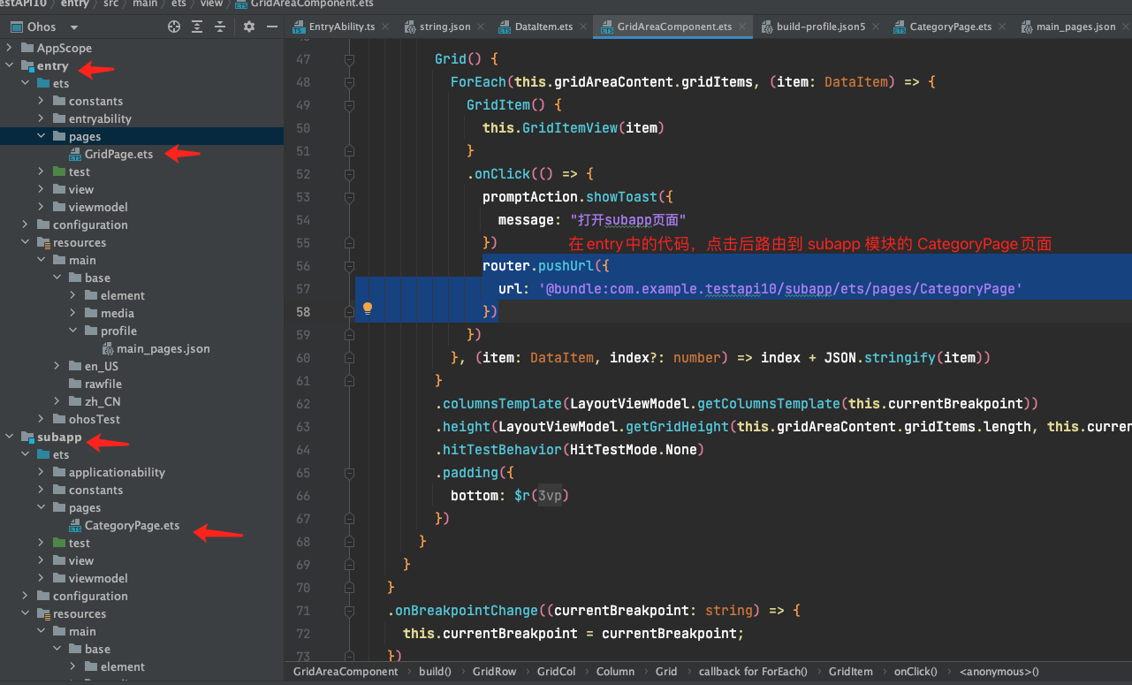
Task: Click 'GridRow' in bottom code breadcrumb
Action: click(494, 672)
